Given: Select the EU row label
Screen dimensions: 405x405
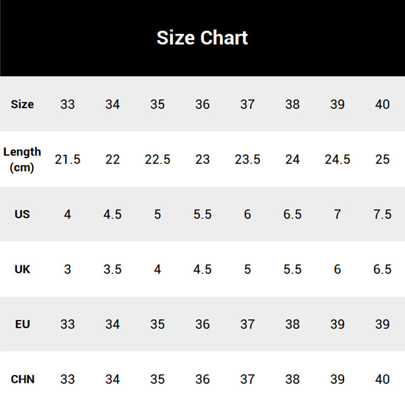Looking at the screenshot, I should (22, 324).
